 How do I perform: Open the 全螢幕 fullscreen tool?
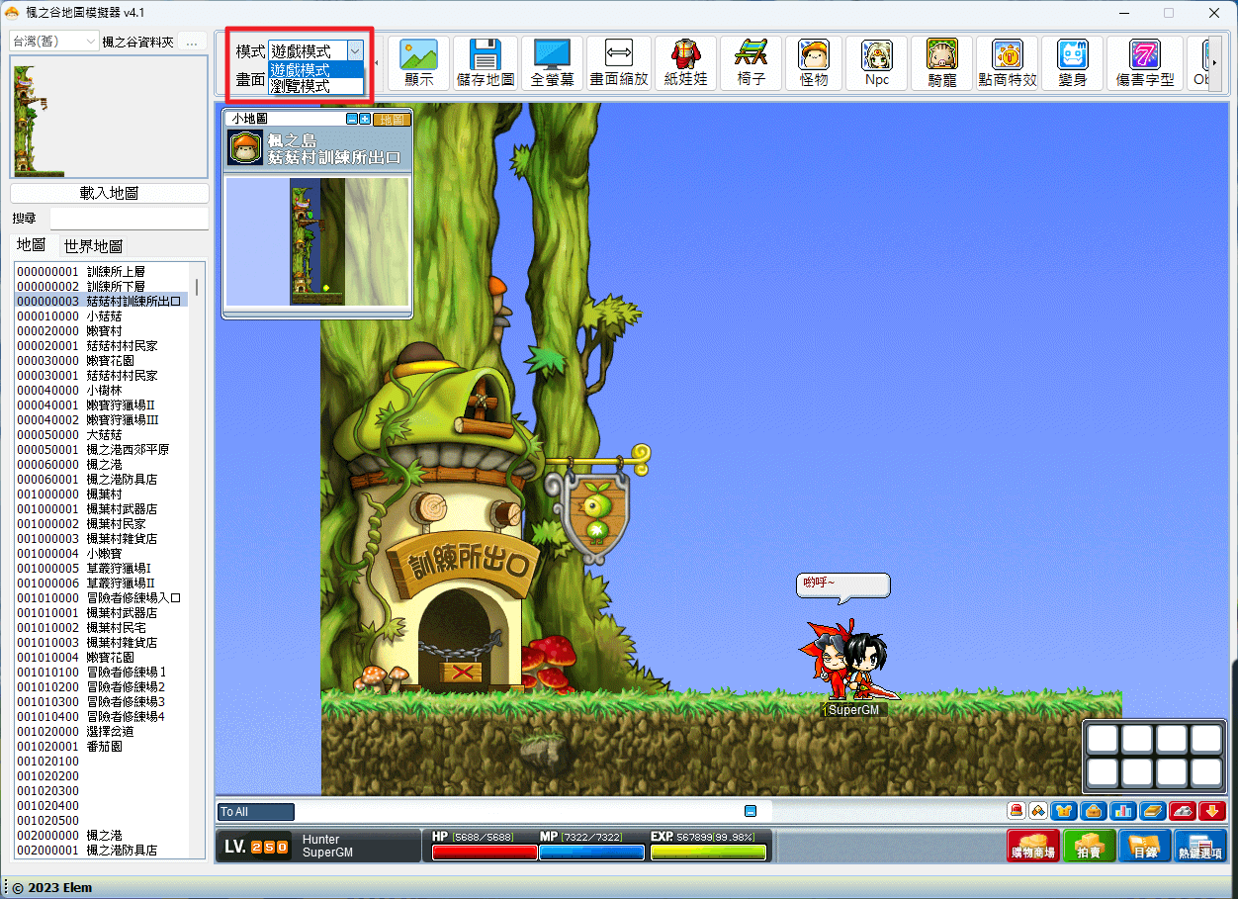(552, 63)
